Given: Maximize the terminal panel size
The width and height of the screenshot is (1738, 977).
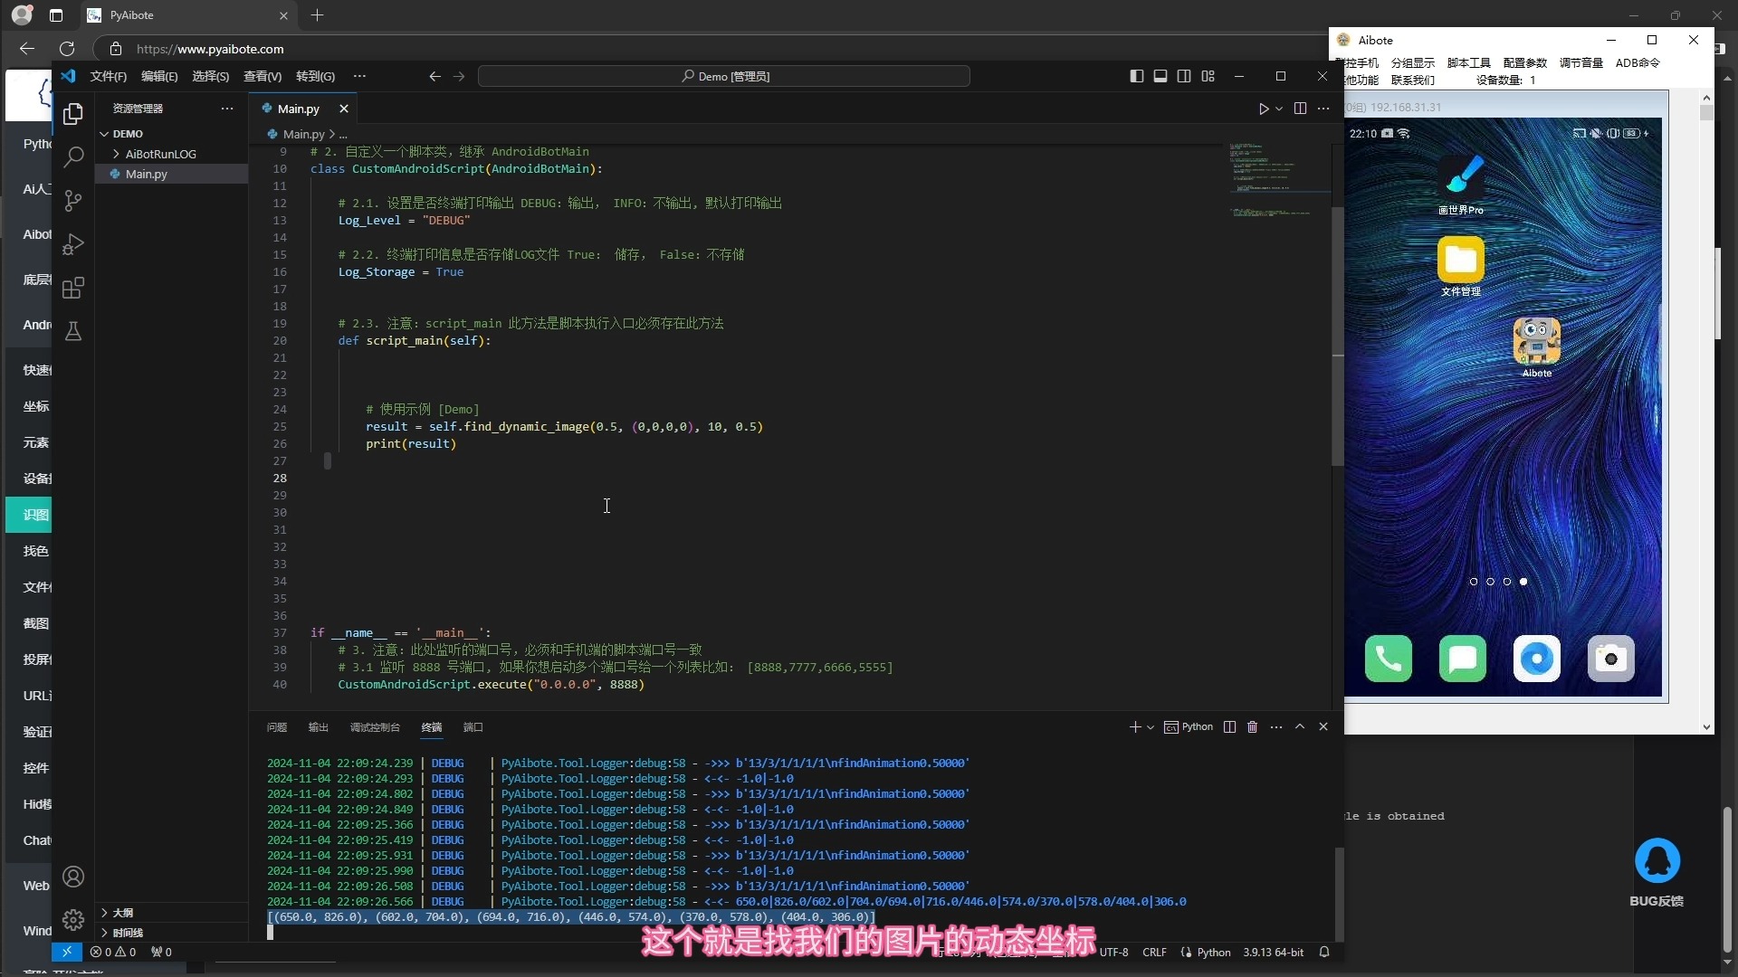Looking at the screenshot, I should [1300, 726].
